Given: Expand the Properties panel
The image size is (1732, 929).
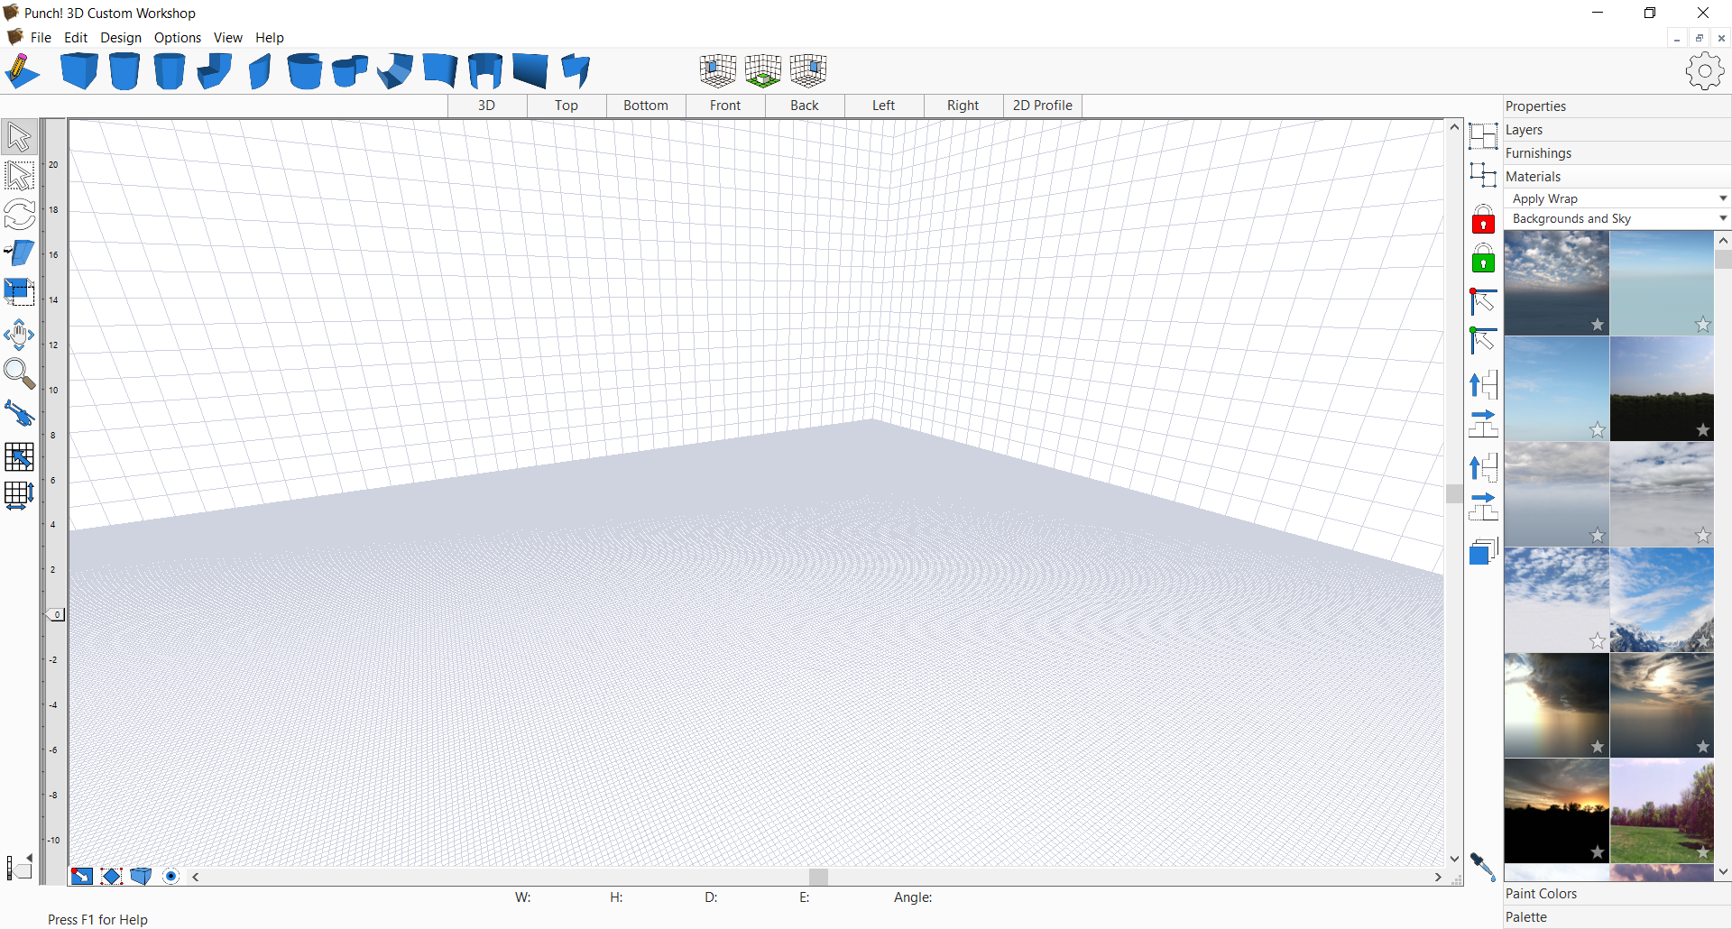Looking at the screenshot, I should [x=1617, y=106].
